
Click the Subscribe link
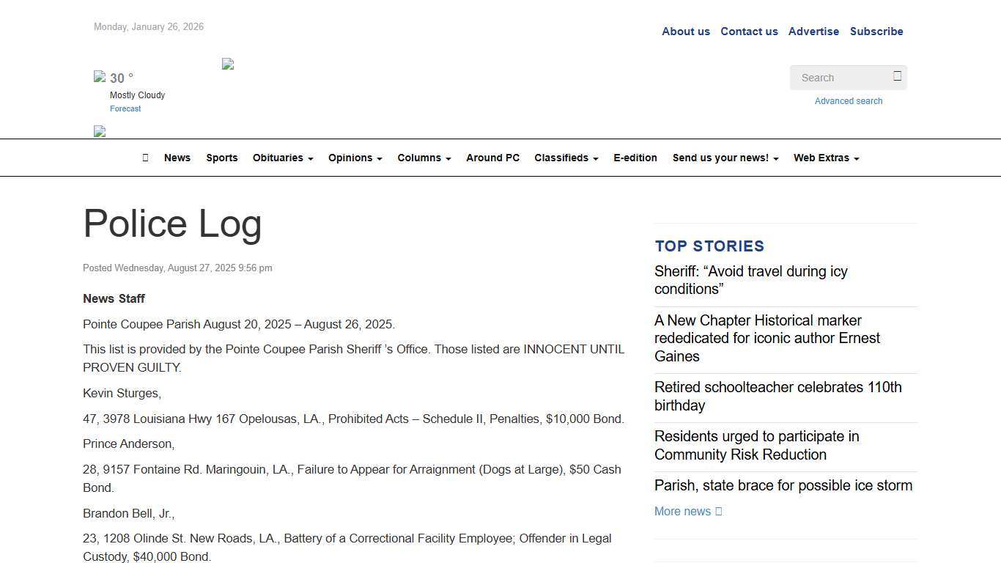(876, 32)
